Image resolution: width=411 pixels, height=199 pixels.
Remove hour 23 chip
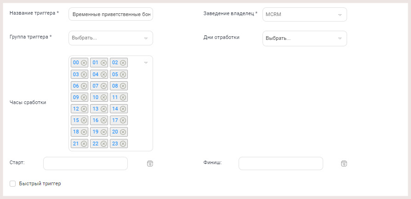(123, 144)
